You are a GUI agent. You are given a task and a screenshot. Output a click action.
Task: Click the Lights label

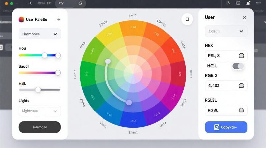pos(24,101)
